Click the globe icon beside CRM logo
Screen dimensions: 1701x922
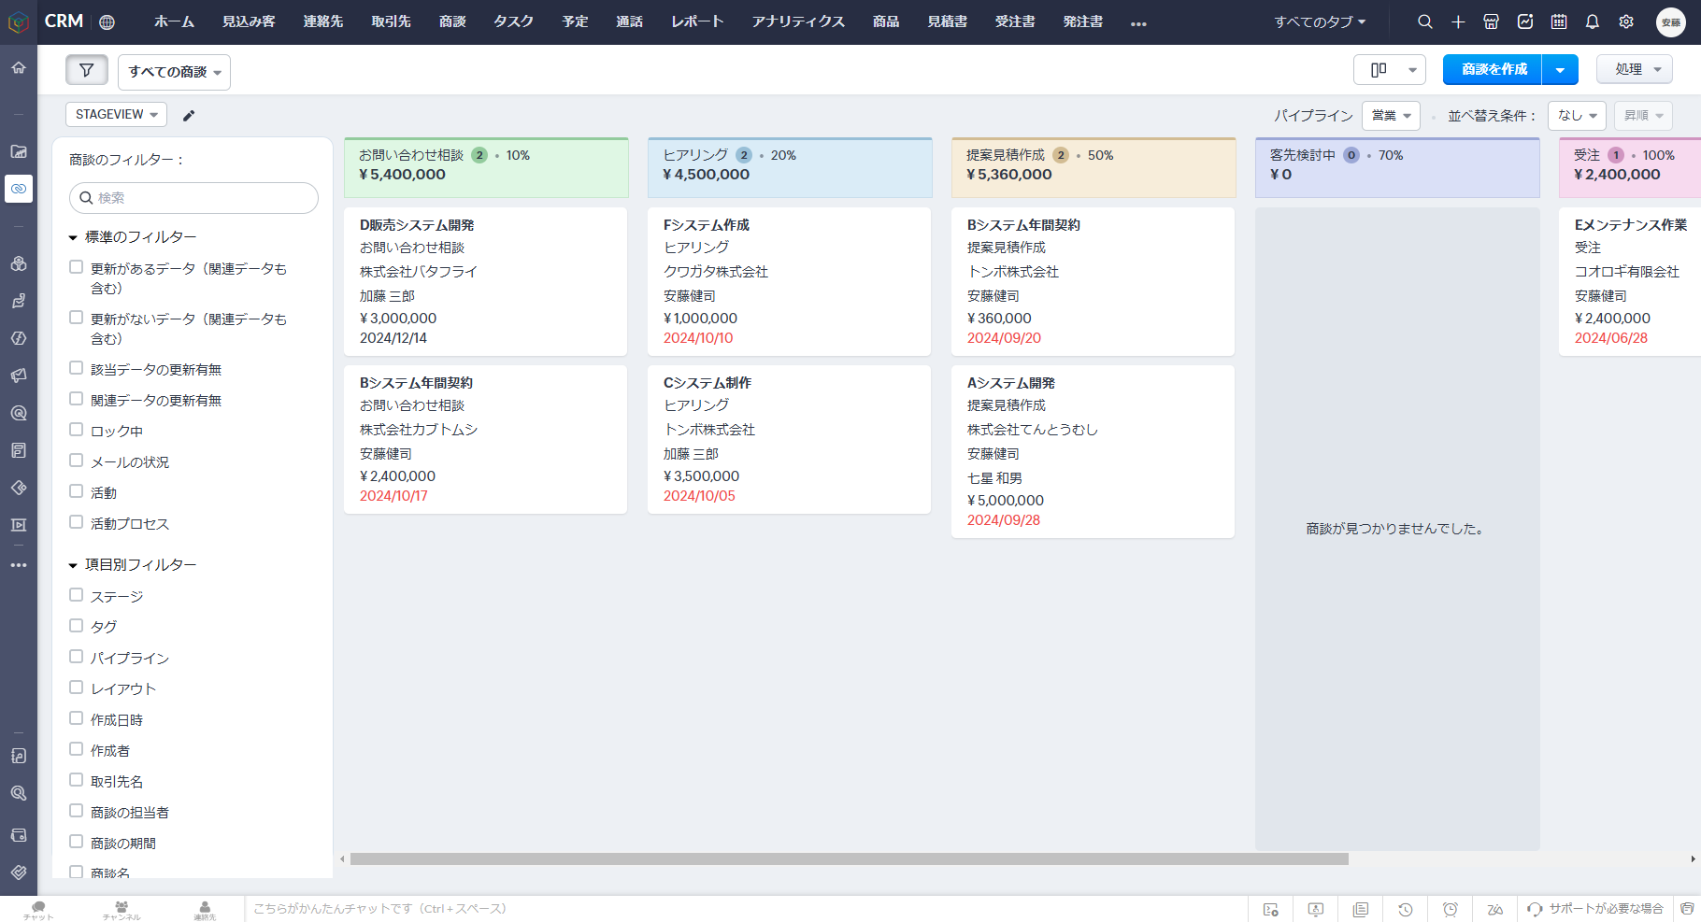(x=107, y=22)
